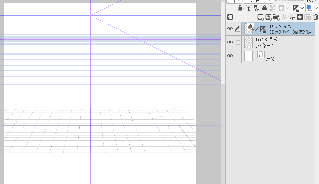Click the 用紙 paper layer thumbnail

click(x=248, y=56)
